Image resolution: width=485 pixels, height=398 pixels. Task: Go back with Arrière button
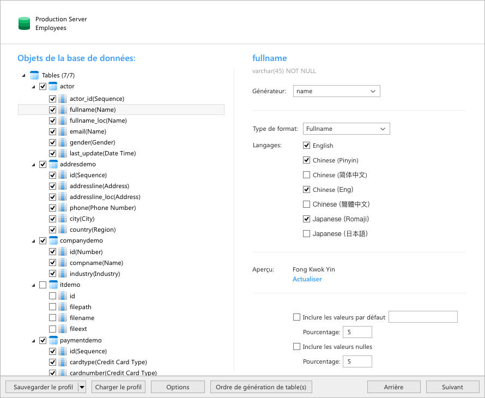tap(394, 387)
